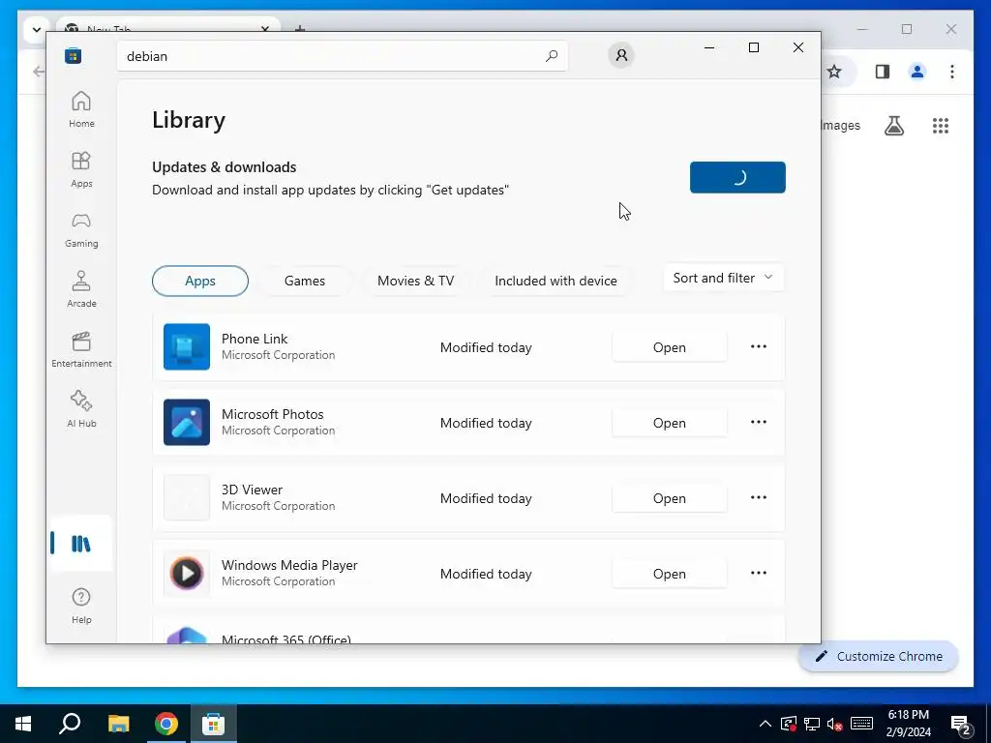Open the user account profile icon

(621, 55)
